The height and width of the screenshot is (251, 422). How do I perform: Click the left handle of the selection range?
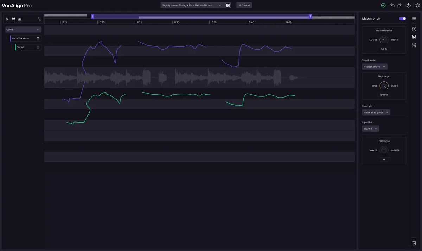coord(92,16)
